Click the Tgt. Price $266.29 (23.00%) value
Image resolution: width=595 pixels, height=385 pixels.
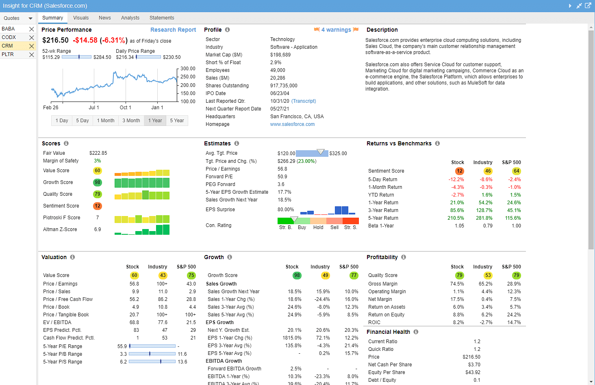(297, 161)
